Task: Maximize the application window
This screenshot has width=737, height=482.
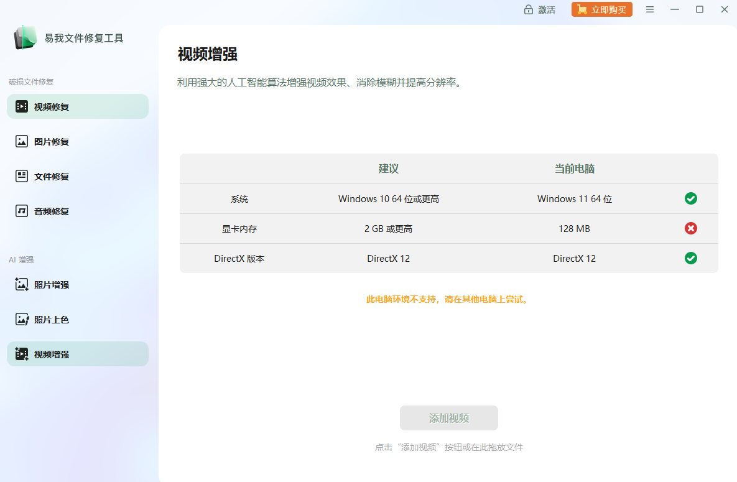Action: 700,9
